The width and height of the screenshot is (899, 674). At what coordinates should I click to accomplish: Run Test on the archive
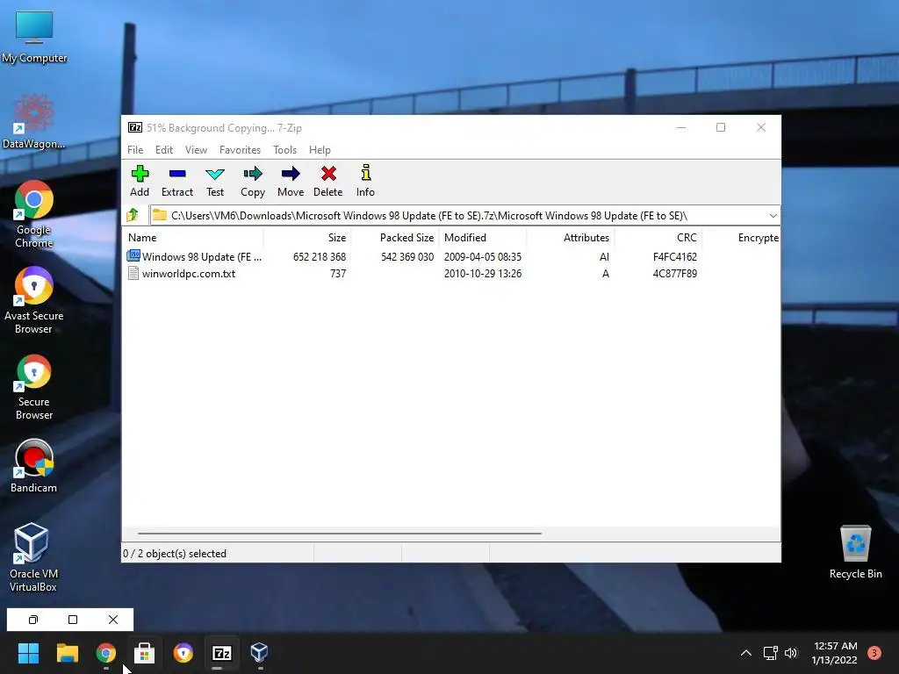tap(215, 174)
